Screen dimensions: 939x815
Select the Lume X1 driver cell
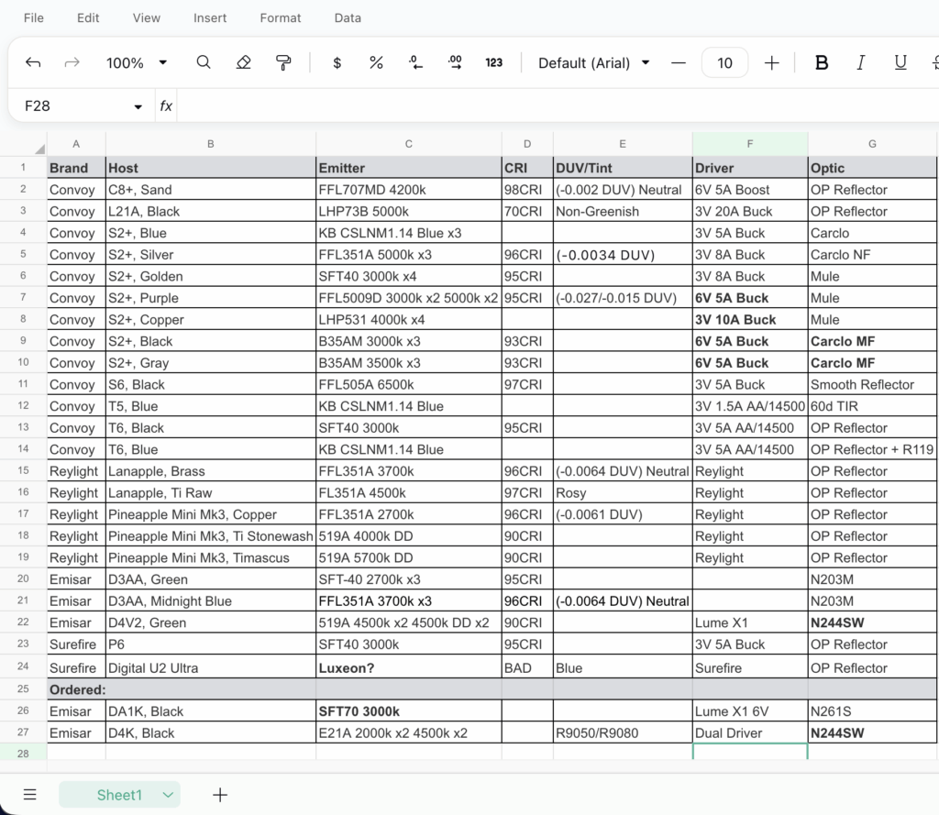(x=750, y=622)
